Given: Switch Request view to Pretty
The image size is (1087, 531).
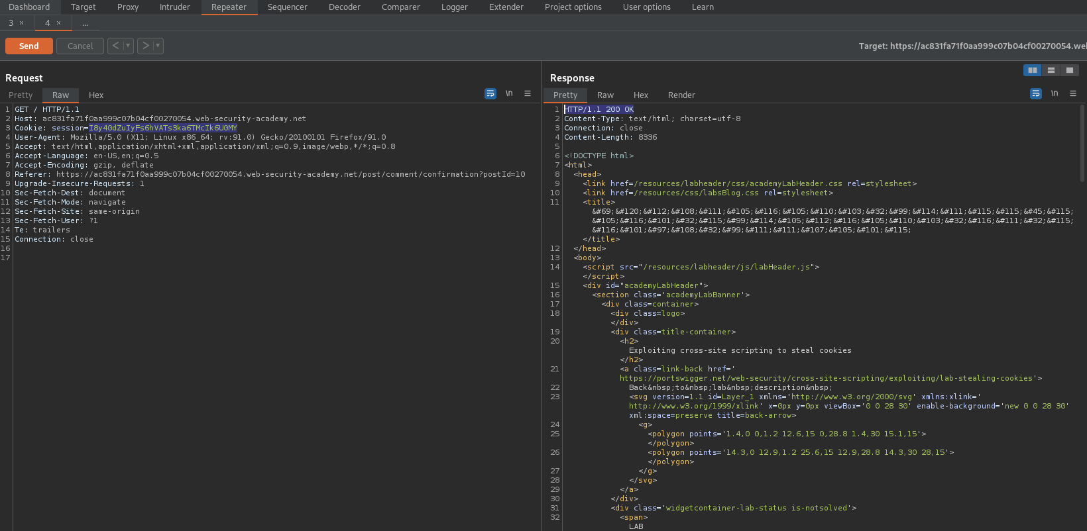Looking at the screenshot, I should point(21,95).
